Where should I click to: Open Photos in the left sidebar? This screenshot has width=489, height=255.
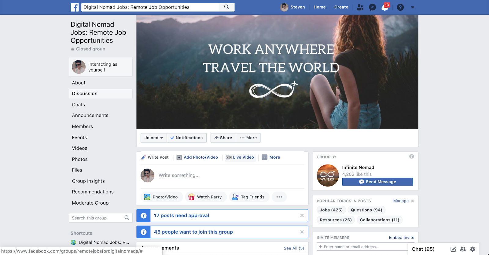tap(80, 159)
